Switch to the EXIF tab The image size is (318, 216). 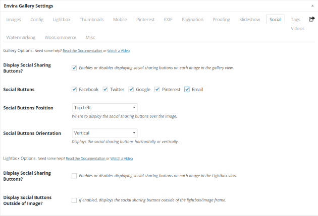point(168,20)
